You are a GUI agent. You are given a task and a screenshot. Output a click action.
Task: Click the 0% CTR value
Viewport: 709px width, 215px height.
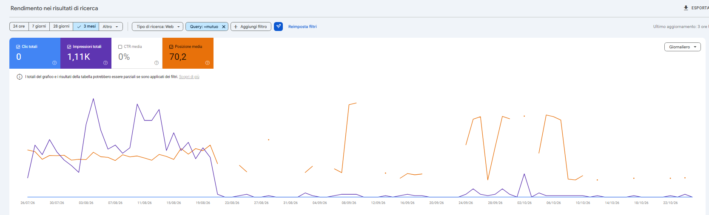(124, 57)
